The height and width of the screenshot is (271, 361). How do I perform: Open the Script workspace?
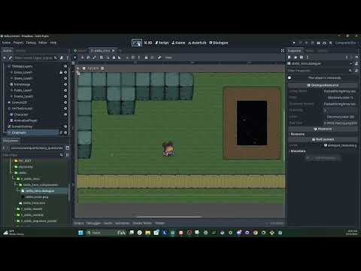pyautogui.click(x=162, y=43)
